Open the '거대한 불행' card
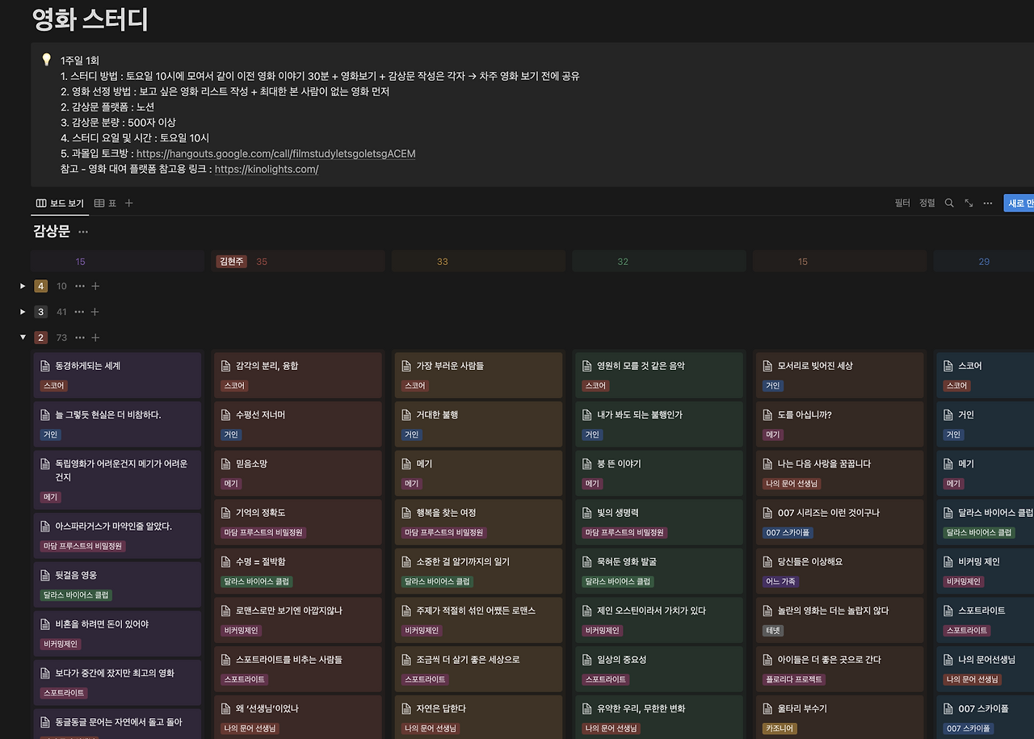 tap(478, 424)
